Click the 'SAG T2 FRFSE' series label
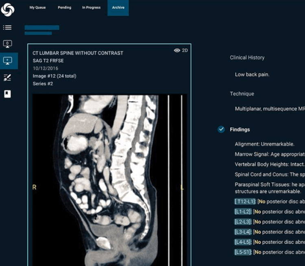The height and width of the screenshot is (266, 305). pyautogui.click(x=48, y=61)
